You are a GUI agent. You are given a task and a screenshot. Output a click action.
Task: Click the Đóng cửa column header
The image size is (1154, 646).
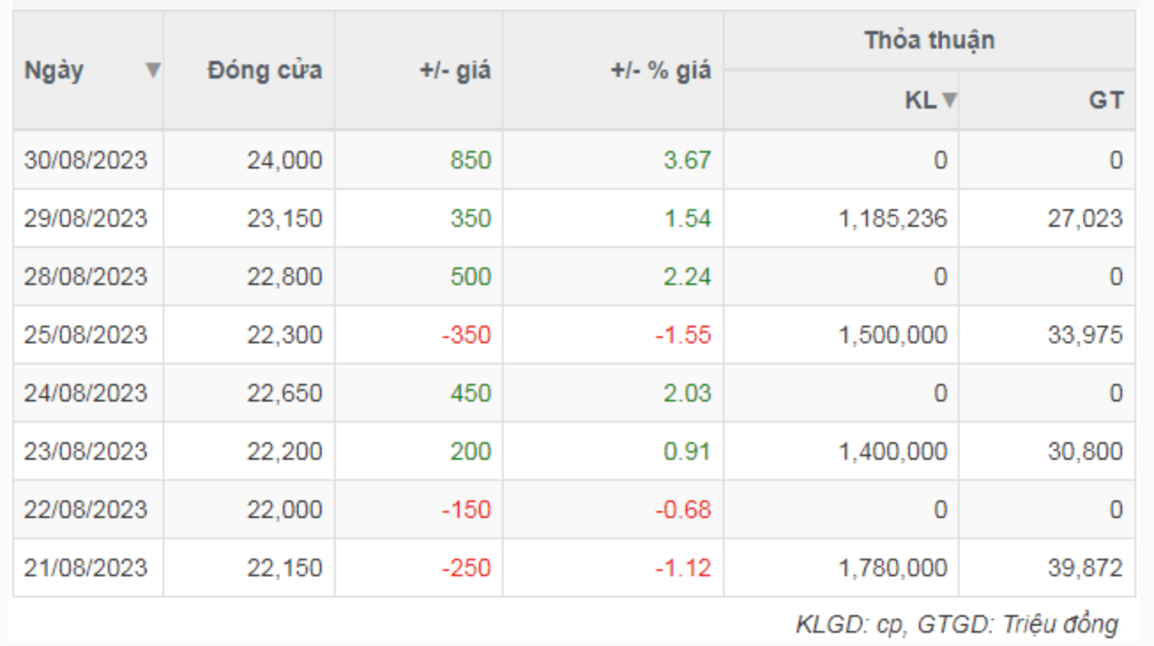pyautogui.click(x=264, y=71)
